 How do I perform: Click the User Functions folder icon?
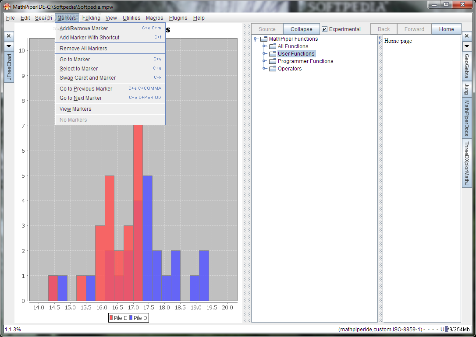[x=273, y=54]
